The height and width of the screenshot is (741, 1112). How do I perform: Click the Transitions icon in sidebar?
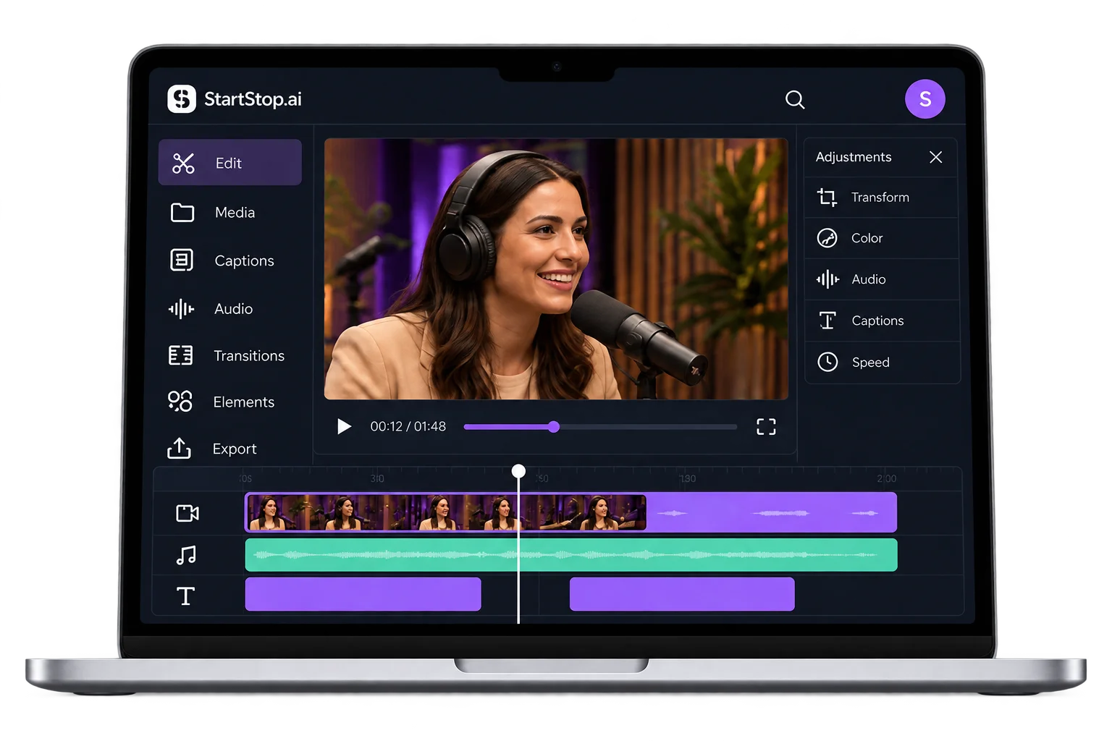(x=181, y=355)
